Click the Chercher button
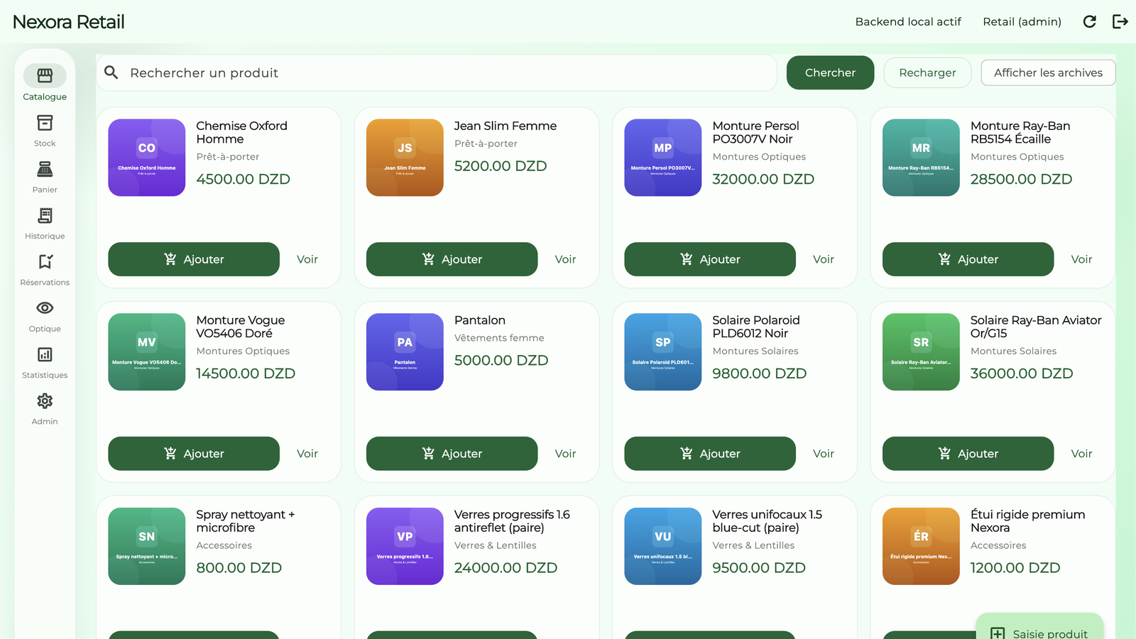 point(830,72)
